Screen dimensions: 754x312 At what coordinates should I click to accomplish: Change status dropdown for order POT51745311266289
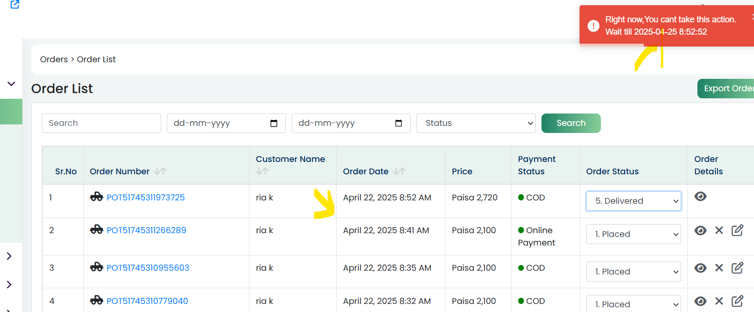[634, 234]
